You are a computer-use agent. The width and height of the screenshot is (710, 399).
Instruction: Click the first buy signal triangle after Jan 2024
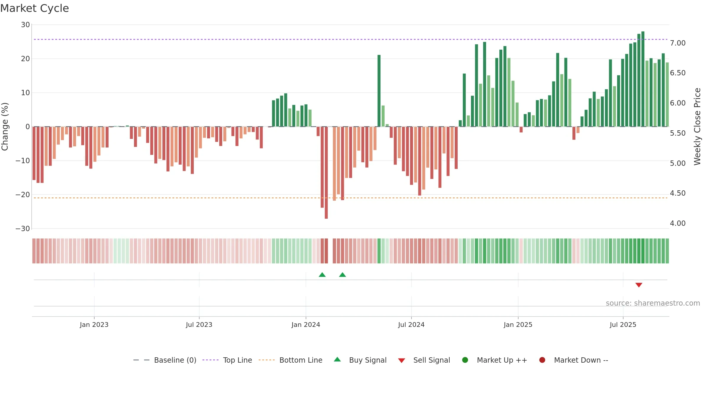pyautogui.click(x=322, y=275)
